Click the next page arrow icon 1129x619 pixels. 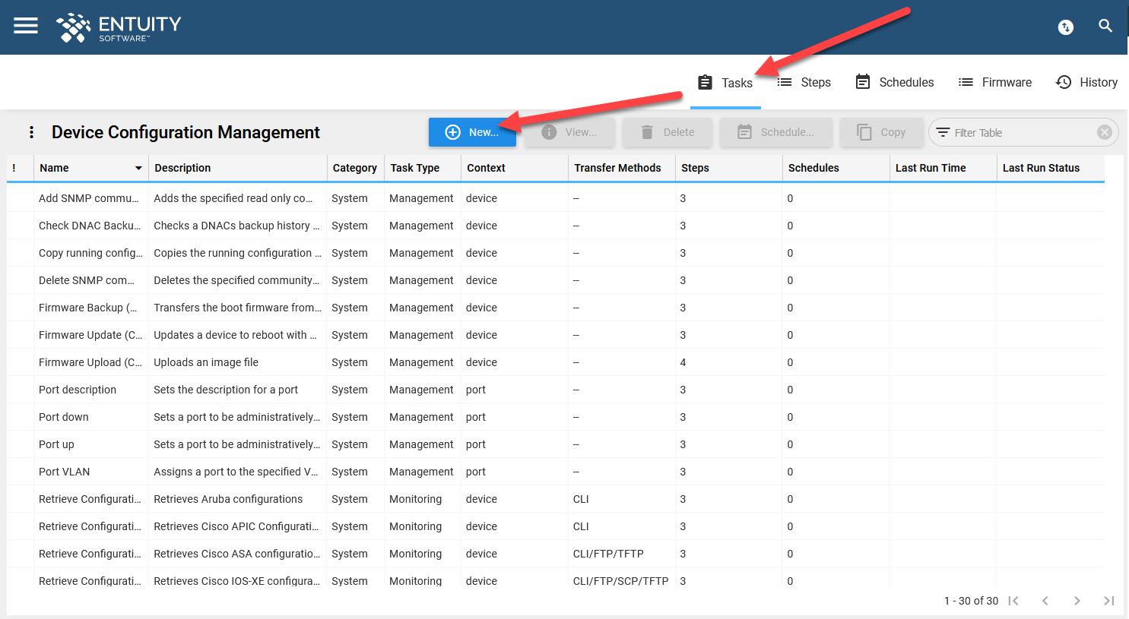tap(1077, 600)
